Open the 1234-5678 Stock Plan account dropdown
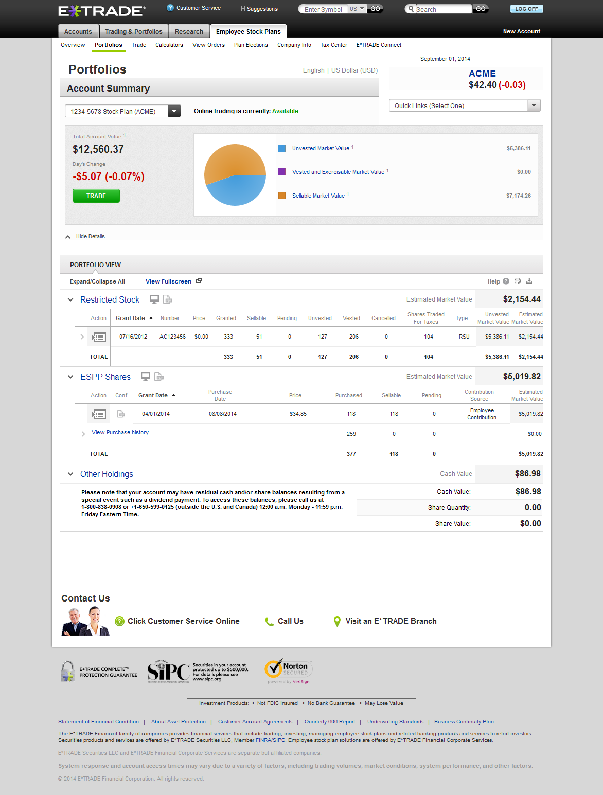 click(x=122, y=111)
